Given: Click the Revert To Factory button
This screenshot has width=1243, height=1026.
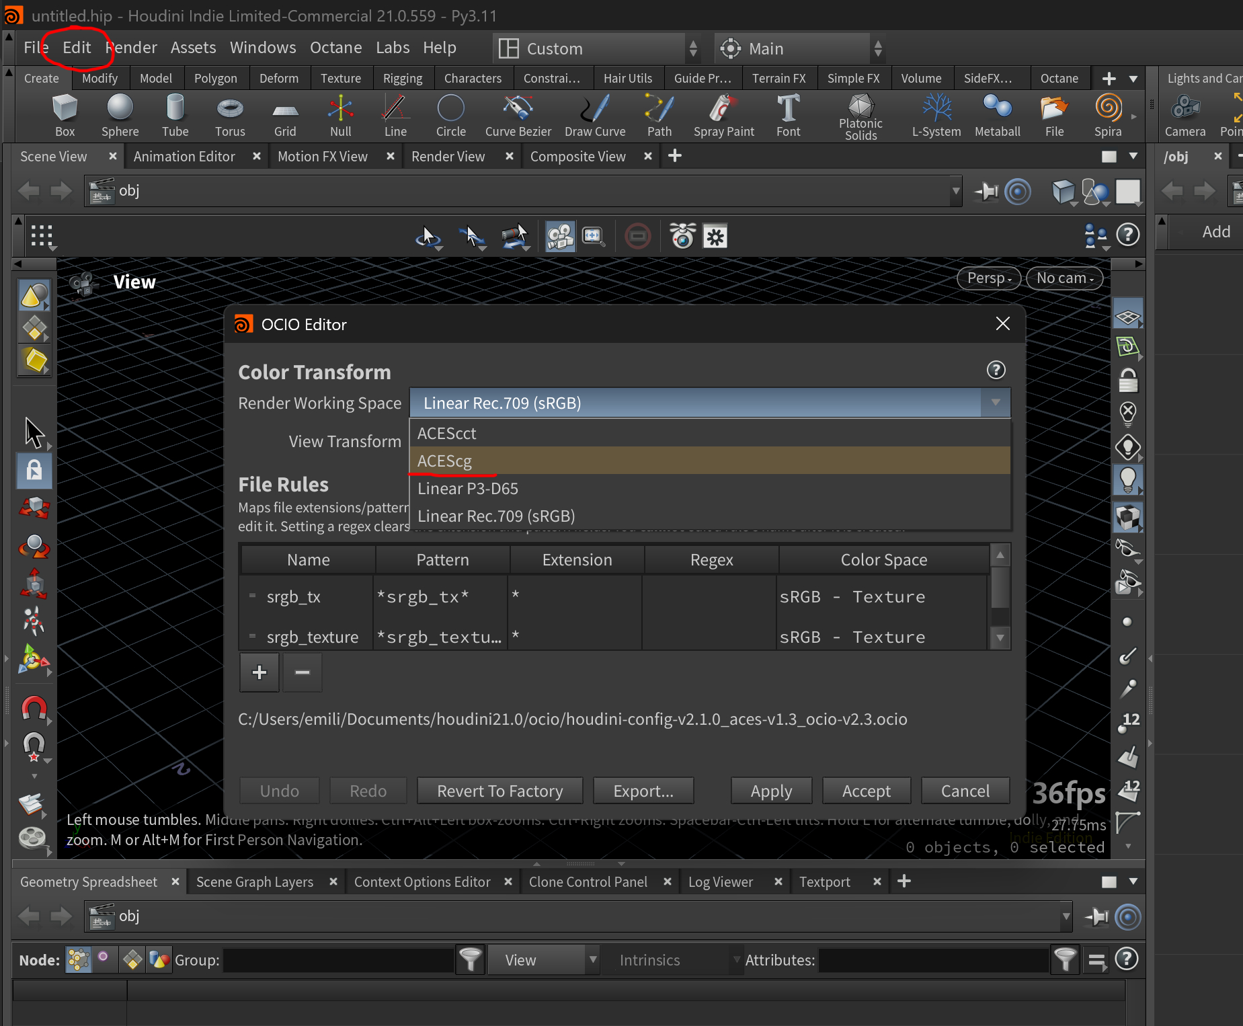Looking at the screenshot, I should pyautogui.click(x=499, y=791).
